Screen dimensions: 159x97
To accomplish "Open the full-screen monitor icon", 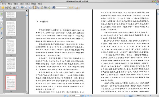I will coord(22,7).
